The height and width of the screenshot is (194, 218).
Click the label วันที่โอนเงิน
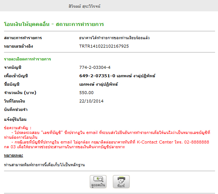(x=14, y=101)
